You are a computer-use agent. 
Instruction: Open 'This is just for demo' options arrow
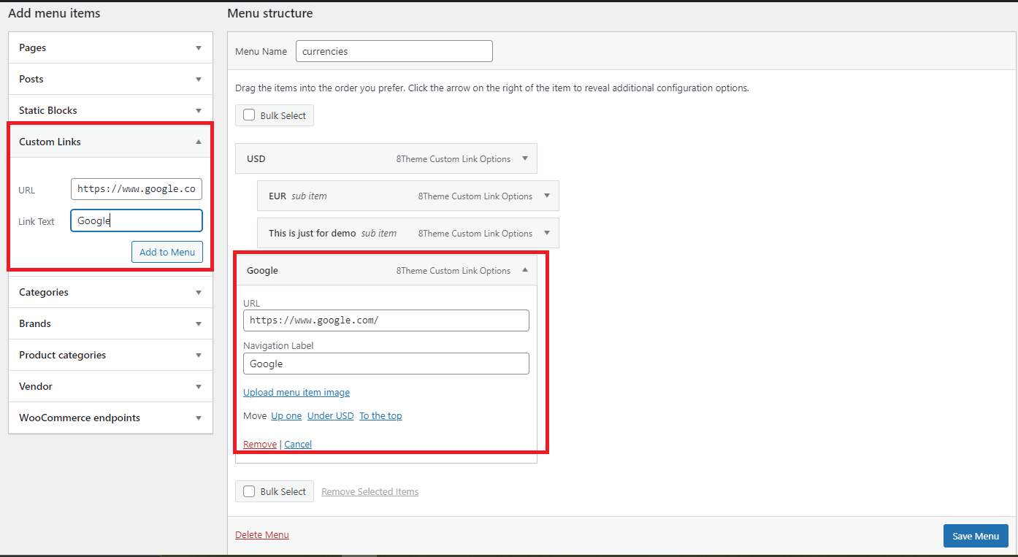point(547,233)
